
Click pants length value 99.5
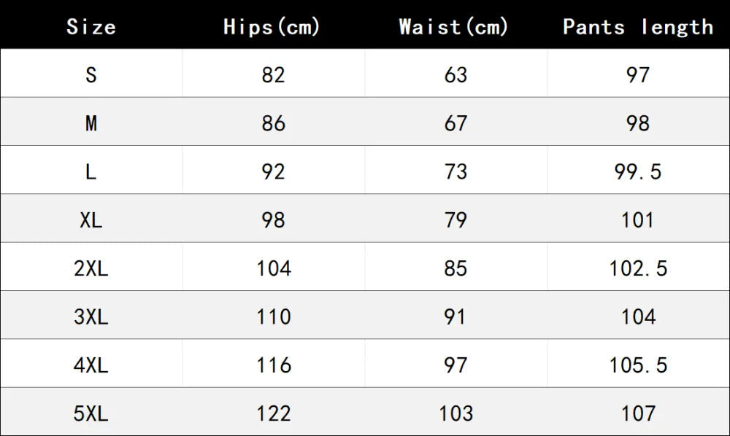point(638,172)
